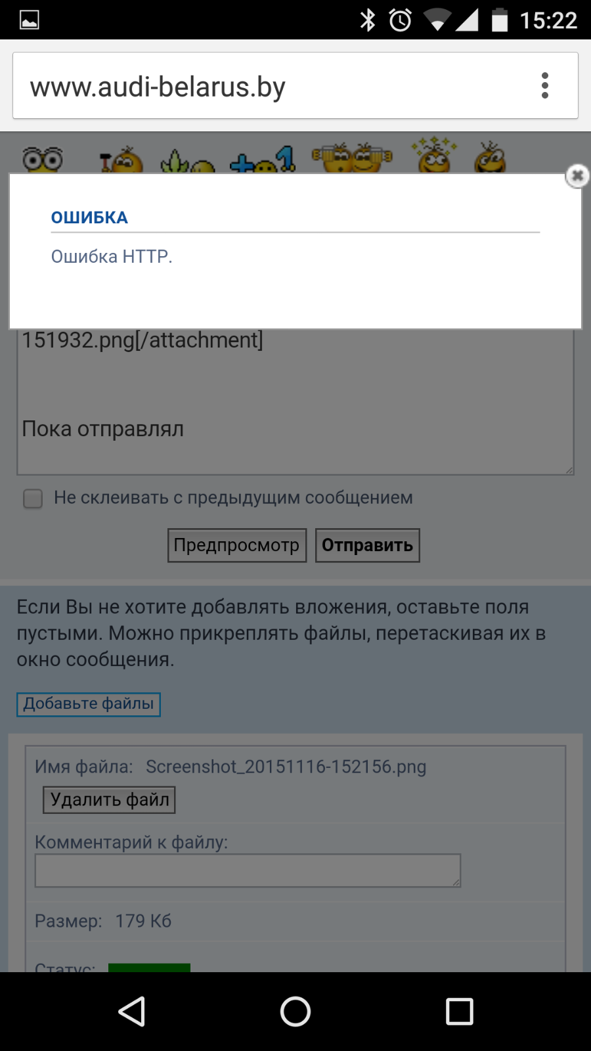Tap the Android back navigation button

(x=131, y=1012)
